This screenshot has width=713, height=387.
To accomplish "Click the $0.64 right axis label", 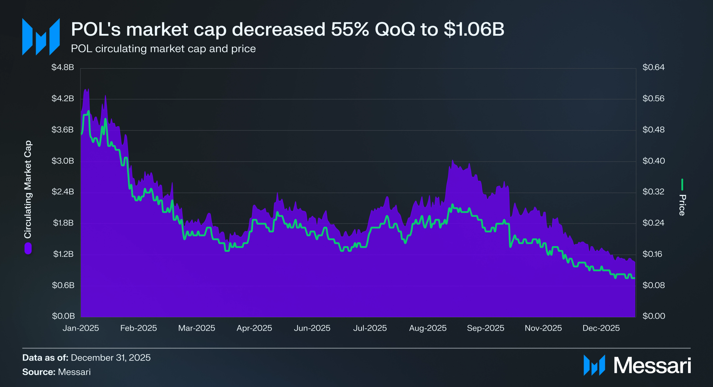I will (653, 67).
